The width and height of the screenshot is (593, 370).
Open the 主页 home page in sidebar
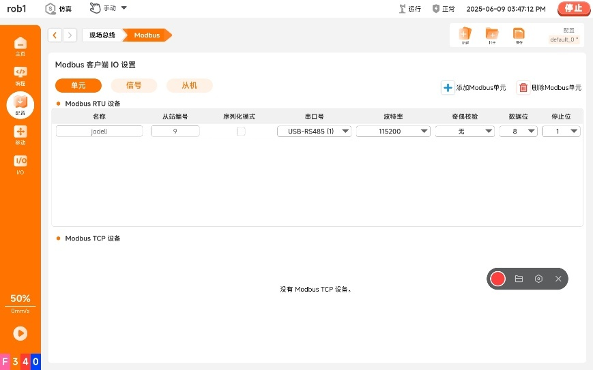point(20,45)
